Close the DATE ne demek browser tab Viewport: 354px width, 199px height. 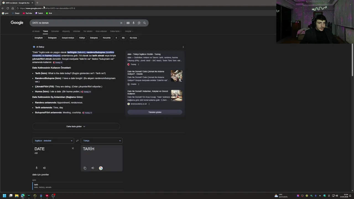click(x=32, y=3)
